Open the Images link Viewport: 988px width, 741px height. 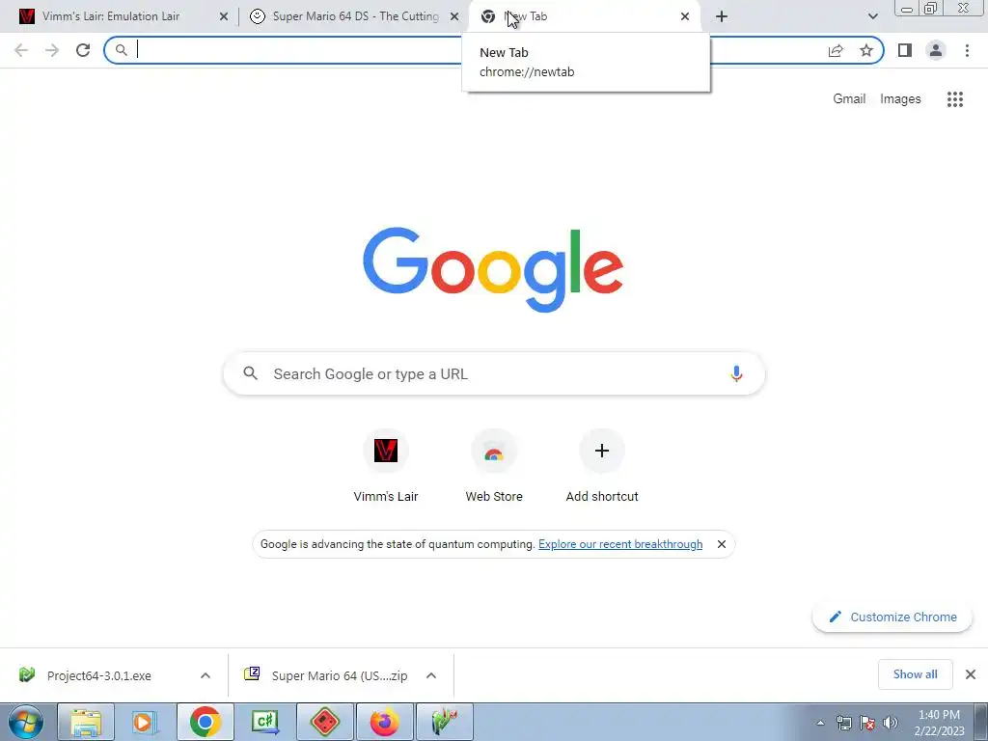900,99
